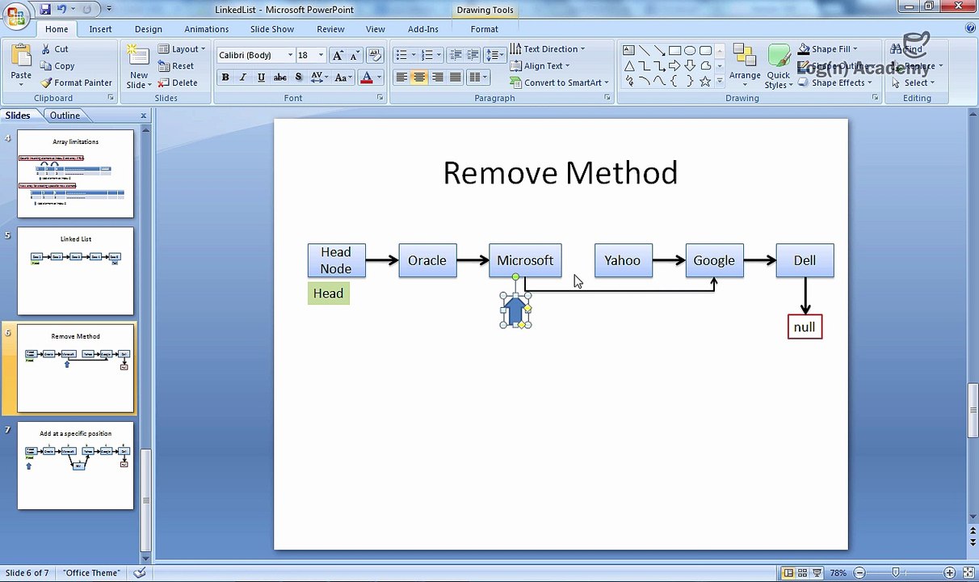Go to the Slide Show tab
Screen dimensions: 979x582
pos(272,29)
